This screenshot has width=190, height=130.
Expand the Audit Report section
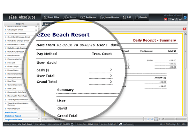[x=11, y=112]
